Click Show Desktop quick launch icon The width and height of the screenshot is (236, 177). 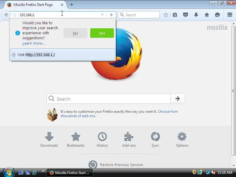21,173
